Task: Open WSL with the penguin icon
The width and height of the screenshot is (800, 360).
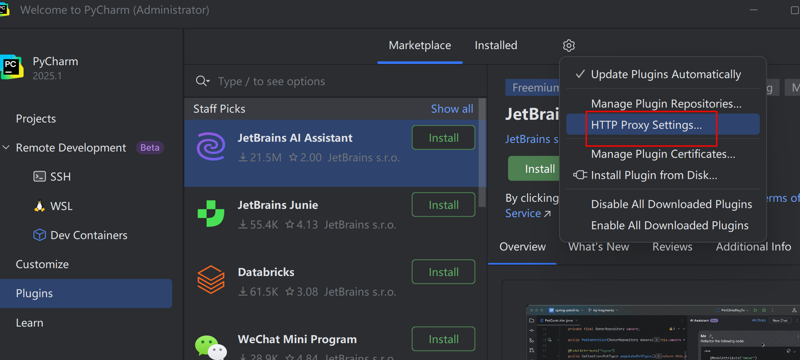Action: coord(61,206)
